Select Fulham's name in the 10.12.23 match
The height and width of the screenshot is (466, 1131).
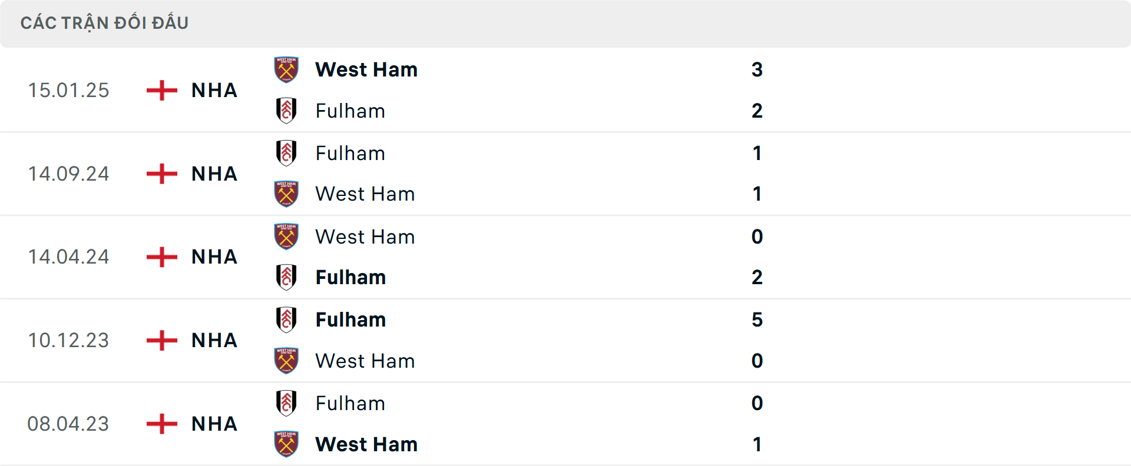click(x=350, y=319)
